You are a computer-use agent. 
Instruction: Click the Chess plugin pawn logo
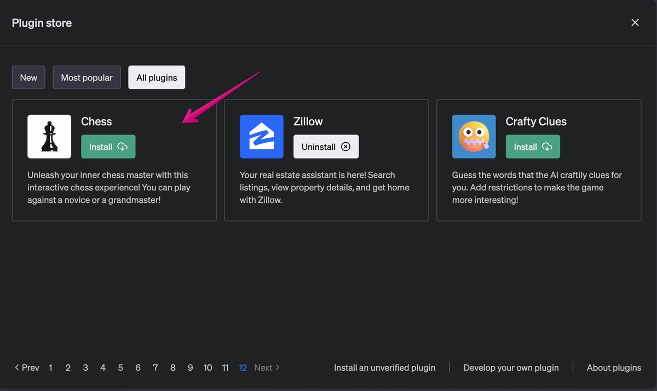[49, 137]
